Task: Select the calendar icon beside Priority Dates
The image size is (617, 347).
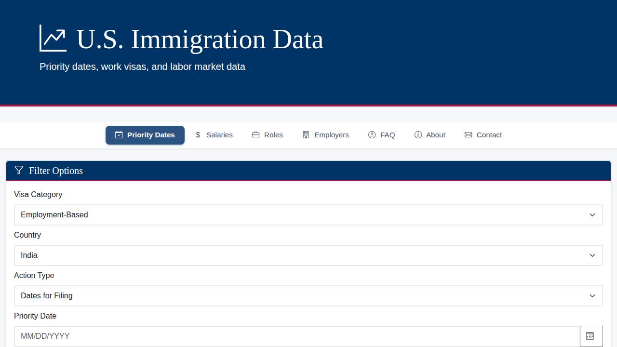Action: tap(119, 135)
